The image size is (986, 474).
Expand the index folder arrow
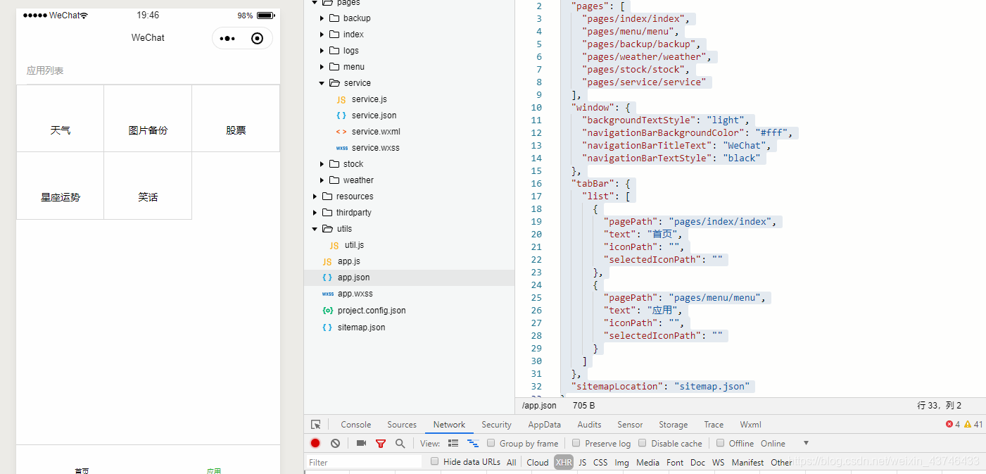pyautogui.click(x=322, y=35)
